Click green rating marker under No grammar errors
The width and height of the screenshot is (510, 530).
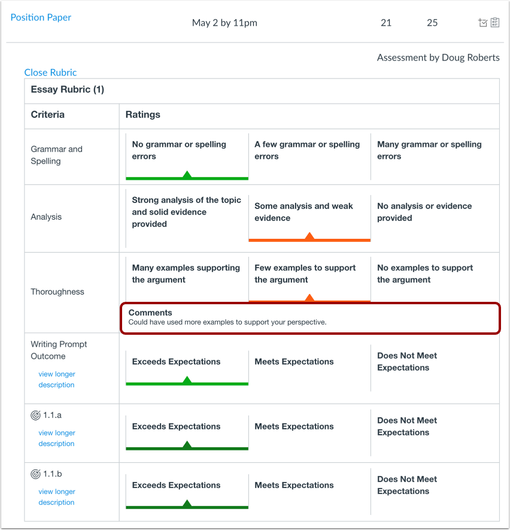pos(187,175)
